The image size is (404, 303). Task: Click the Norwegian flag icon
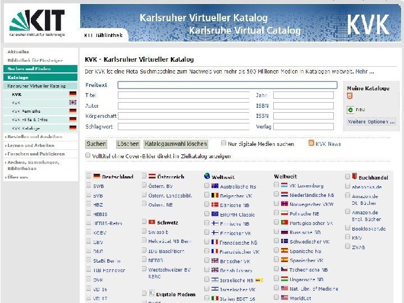coord(284,204)
